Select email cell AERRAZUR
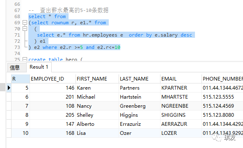Viewport: 243px width, 148px height. click(x=181, y=124)
